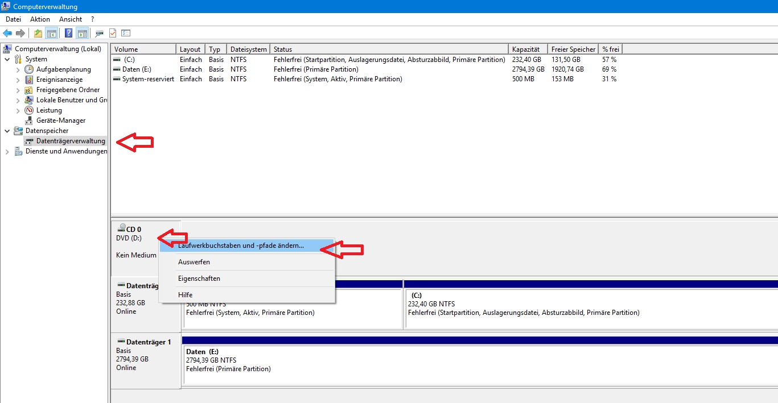
Task: Sort by the Volume column header
Action: tap(143, 49)
